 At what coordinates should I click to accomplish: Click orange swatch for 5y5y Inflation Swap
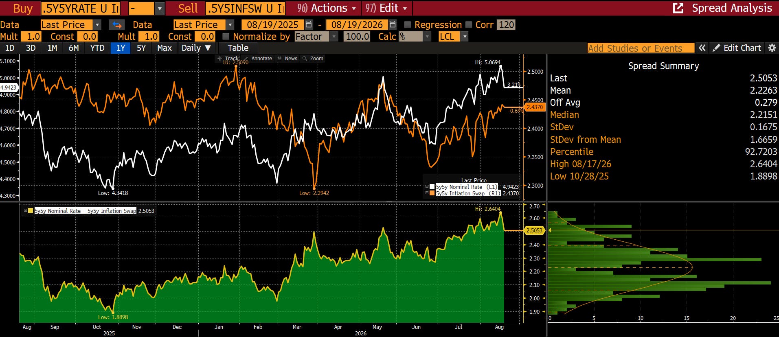432,193
